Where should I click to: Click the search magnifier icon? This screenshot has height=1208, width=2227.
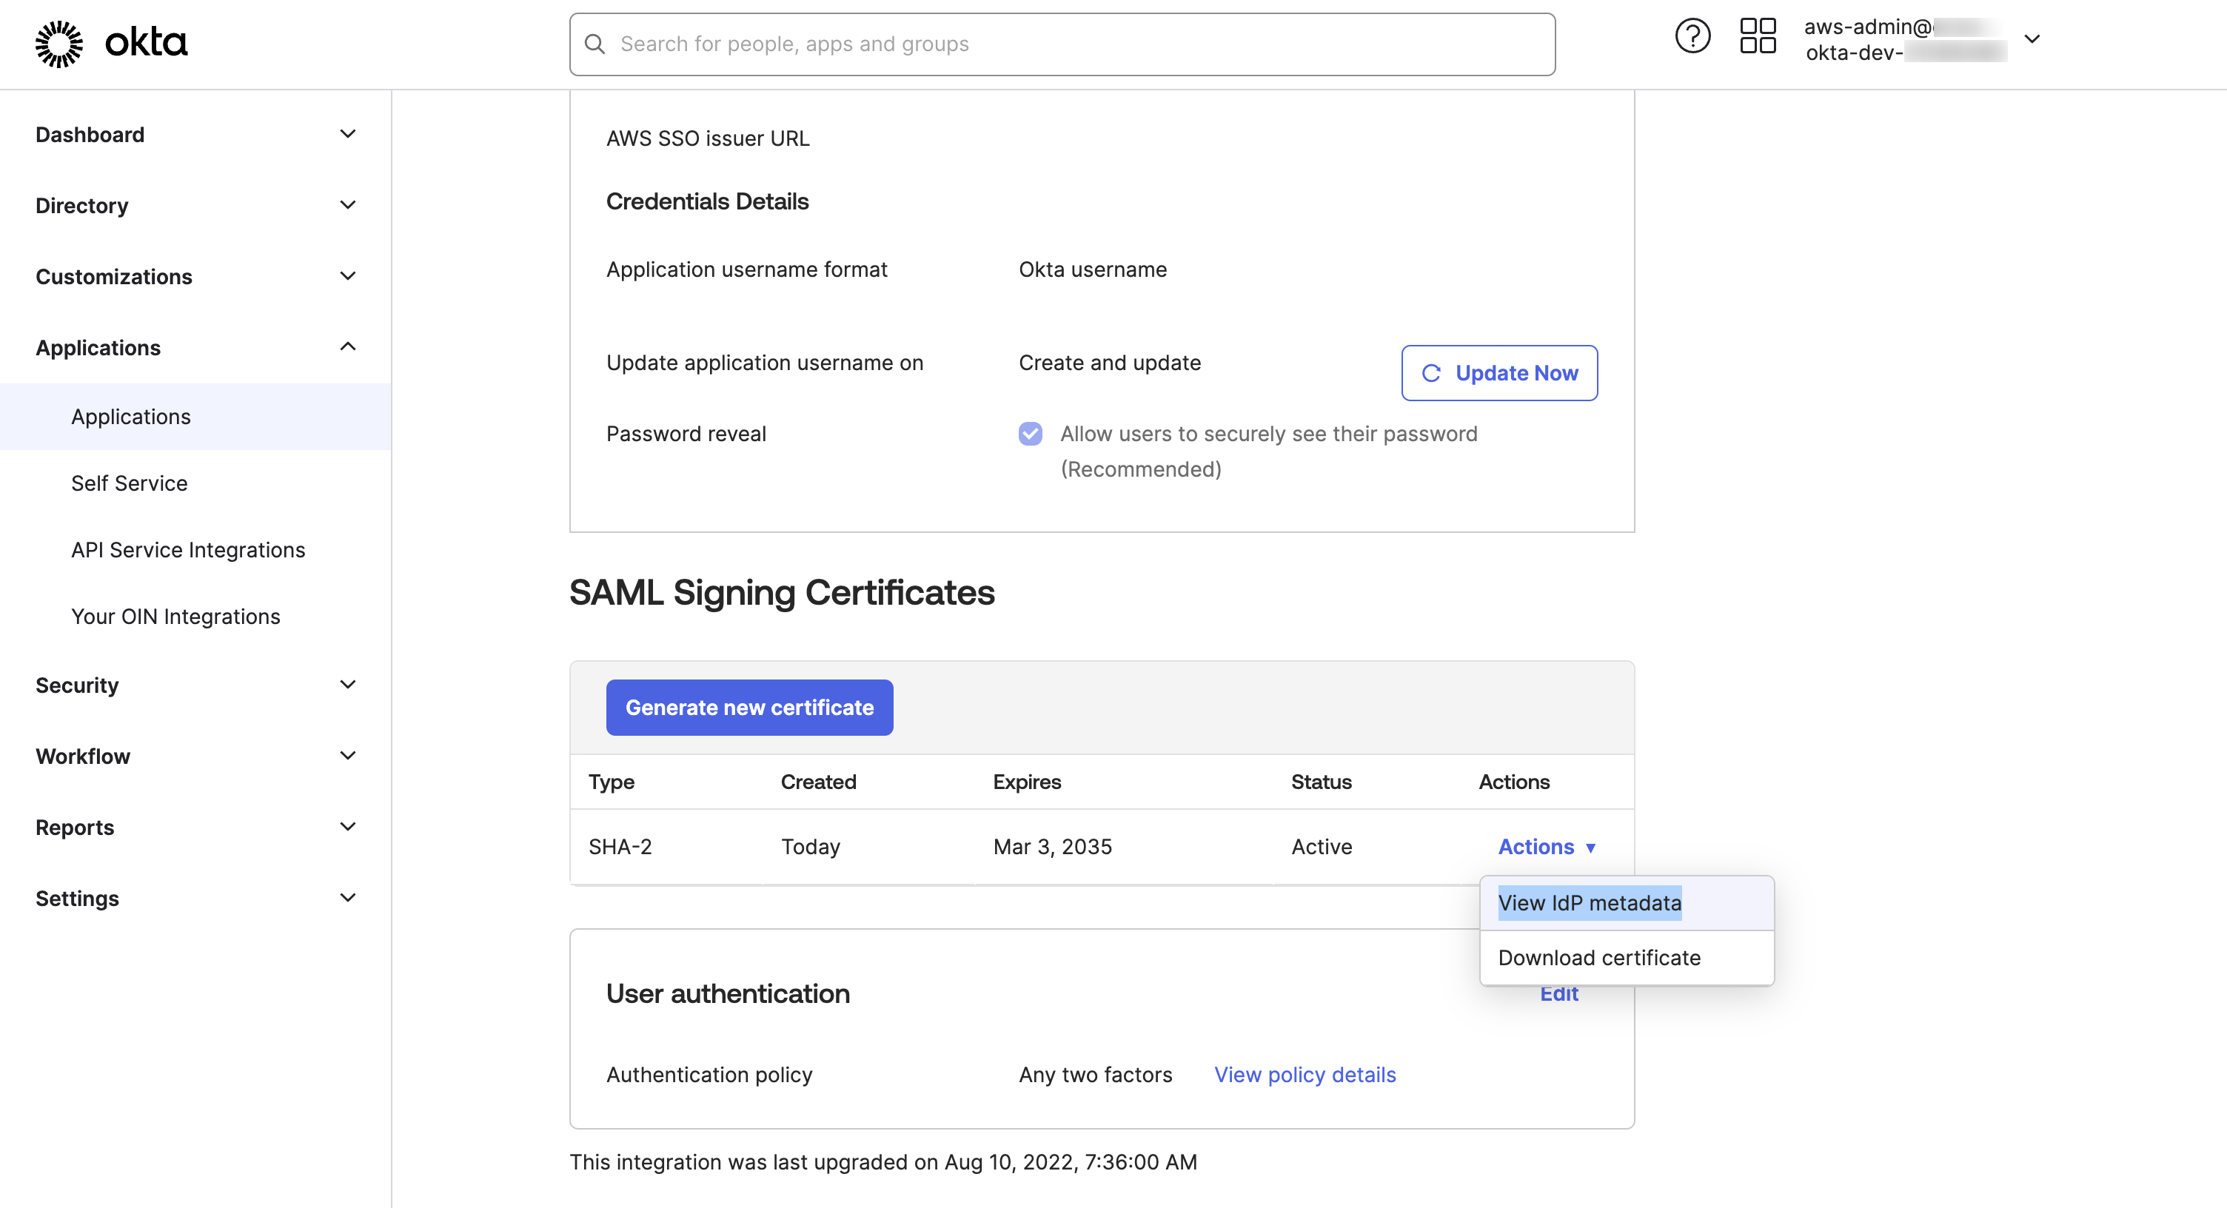(x=595, y=43)
